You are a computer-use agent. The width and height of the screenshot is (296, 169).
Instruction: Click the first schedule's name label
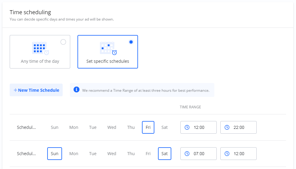(x=26, y=127)
